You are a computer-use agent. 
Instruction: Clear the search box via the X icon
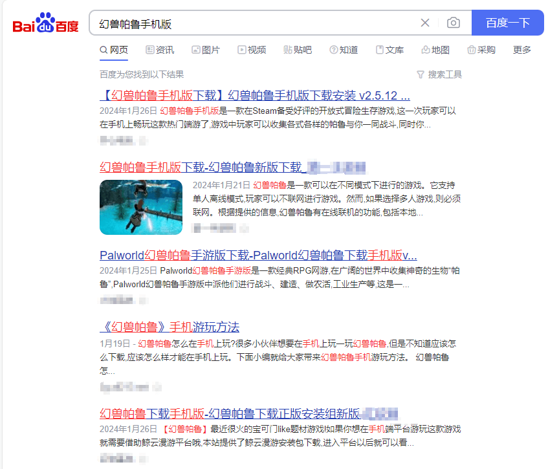click(x=425, y=23)
